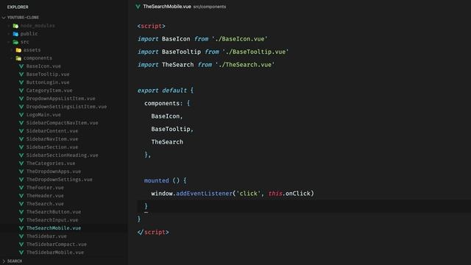The width and height of the screenshot is (471, 265).
Task: Click Vue icon beside TheHeader.vue
Action: pos(21,196)
